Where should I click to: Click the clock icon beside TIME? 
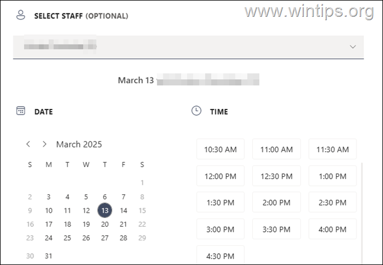(x=196, y=111)
